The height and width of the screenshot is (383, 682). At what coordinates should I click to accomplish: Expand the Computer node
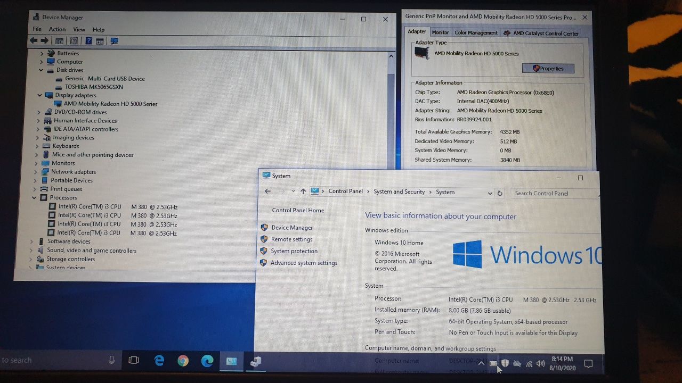[42, 62]
